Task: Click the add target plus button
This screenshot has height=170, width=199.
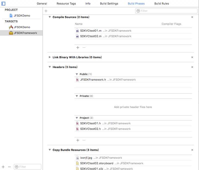Action: [3, 167]
